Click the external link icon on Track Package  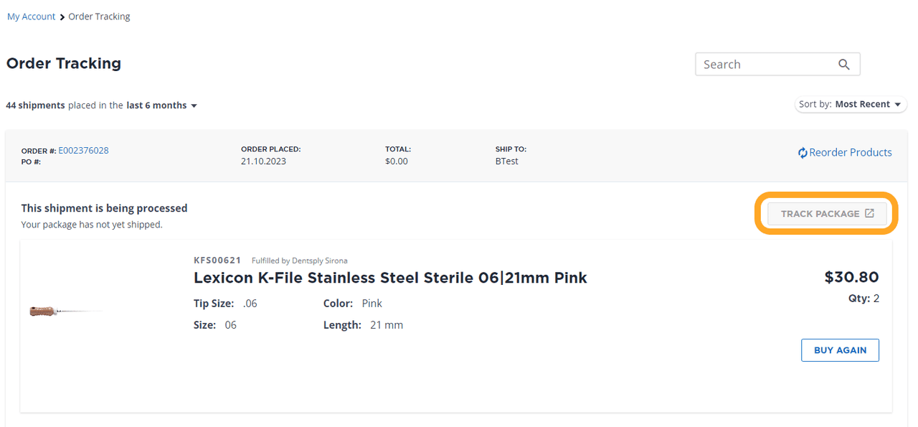[x=869, y=213]
